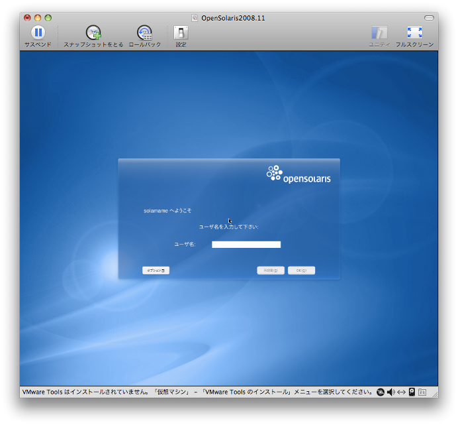This screenshot has width=458, height=425.
Task: Enter full screen mode (フルスクリーン)
Action: [414, 32]
